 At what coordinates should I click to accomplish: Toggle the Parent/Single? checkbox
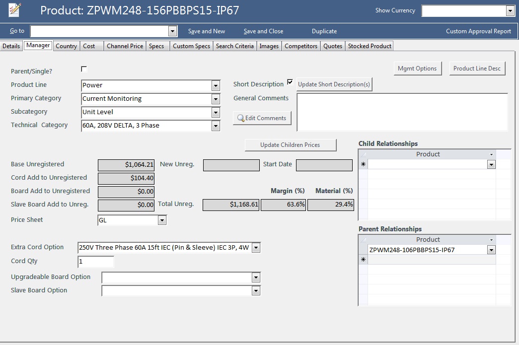click(x=84, y=69)
